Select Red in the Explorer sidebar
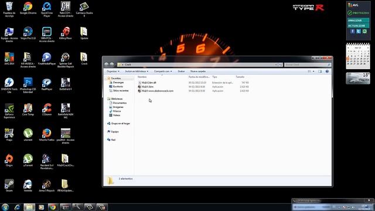 tap(113, 139)
